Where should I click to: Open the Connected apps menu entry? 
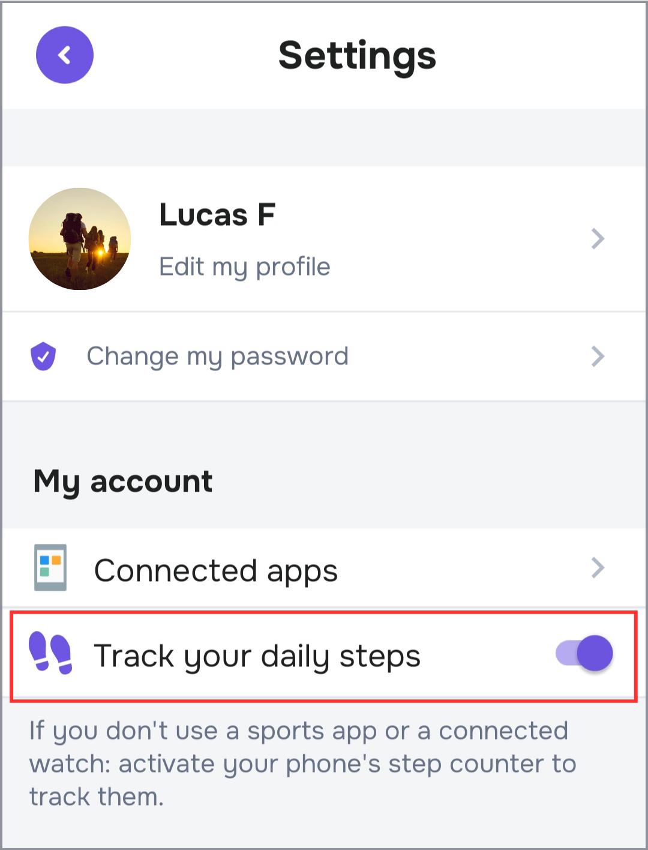[216, 570]
